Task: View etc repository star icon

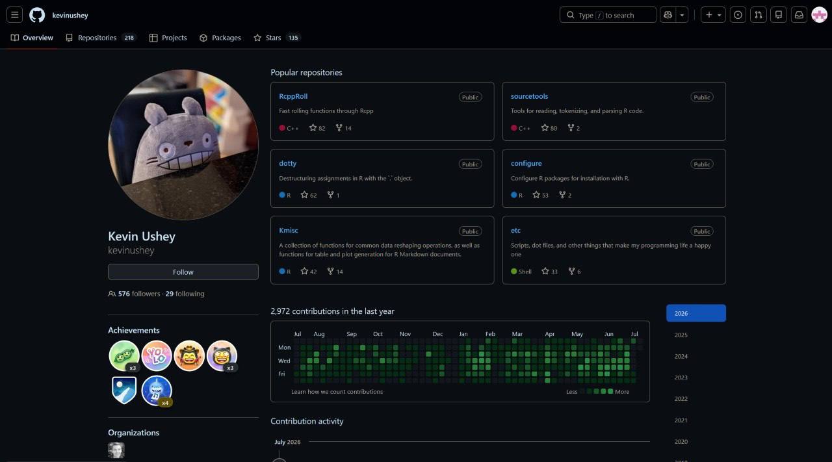Action: pyautogui.click(x=545, y=271)
